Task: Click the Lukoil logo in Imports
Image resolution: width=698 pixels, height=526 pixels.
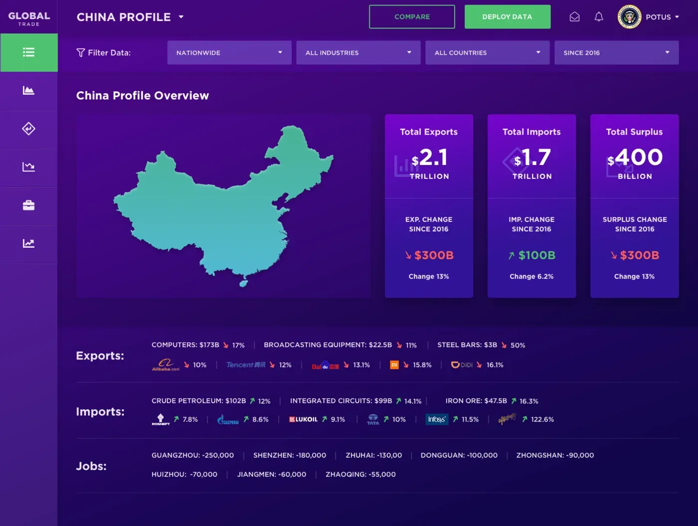Action: (303, 419)
